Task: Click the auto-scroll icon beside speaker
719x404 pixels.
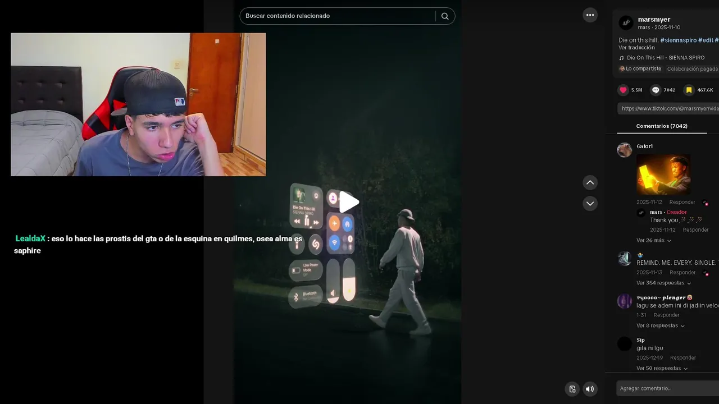Action: pos(572,389)
